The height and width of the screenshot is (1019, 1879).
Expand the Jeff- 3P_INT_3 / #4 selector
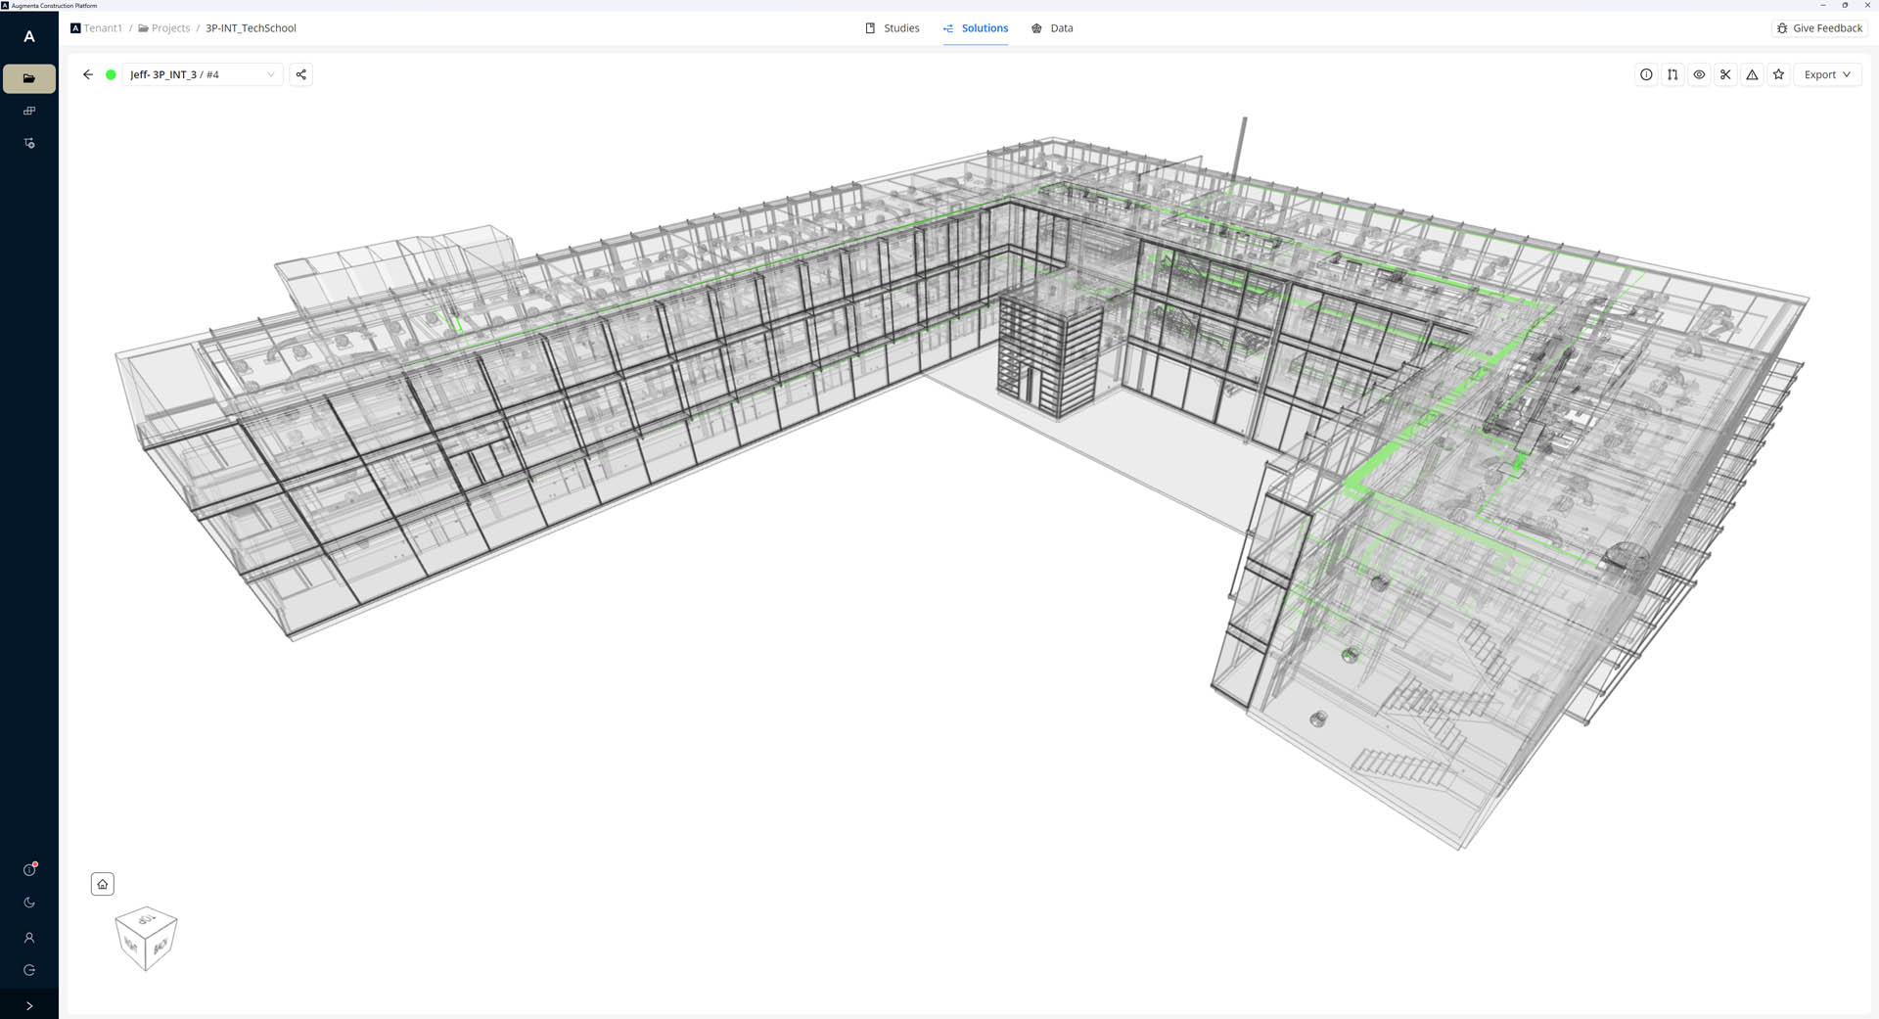click(x=203, y=74)
